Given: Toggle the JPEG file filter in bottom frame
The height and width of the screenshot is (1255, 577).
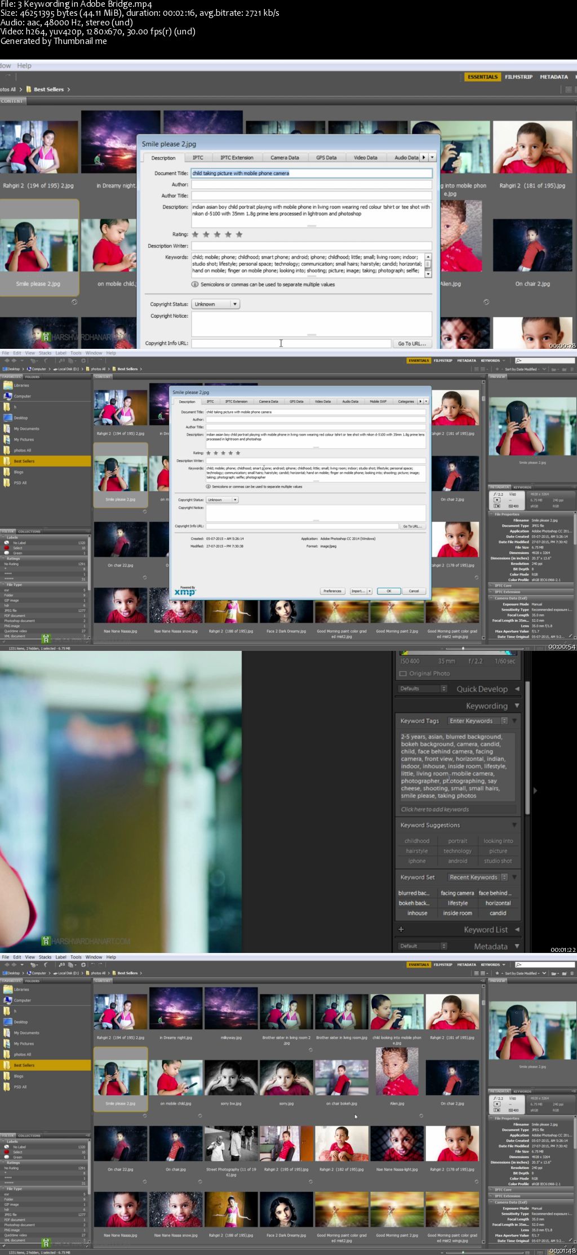Looking at the screenshot, I should pyautogui.click(x=45, y=1215).
